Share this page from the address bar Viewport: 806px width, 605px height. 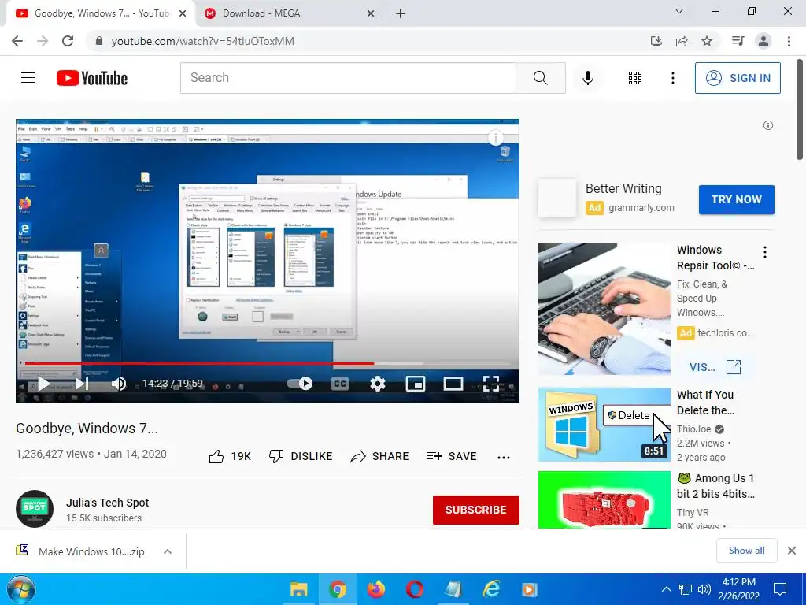tap(682, 41)
